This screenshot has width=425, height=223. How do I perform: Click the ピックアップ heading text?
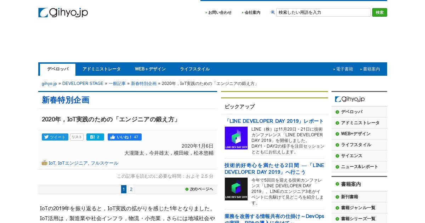pos(239,107)
